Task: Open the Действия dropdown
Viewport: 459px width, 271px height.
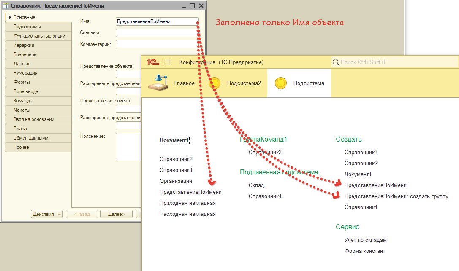Action: click(x=46, y=214)
